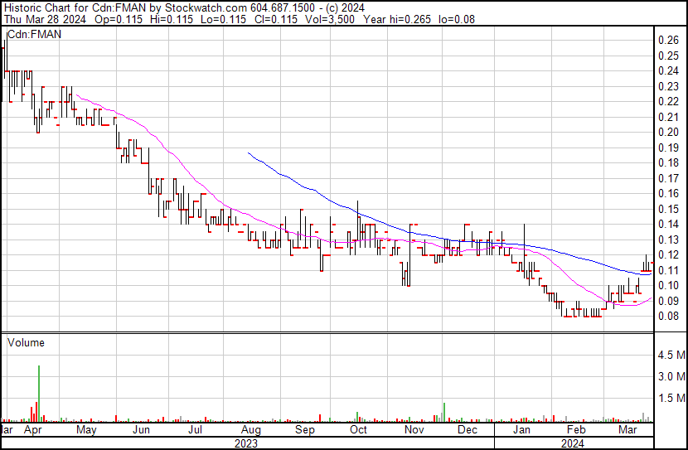Click the Nov month label
The height and width of the screenshot is (450, 688).
[x=414, y=430]
